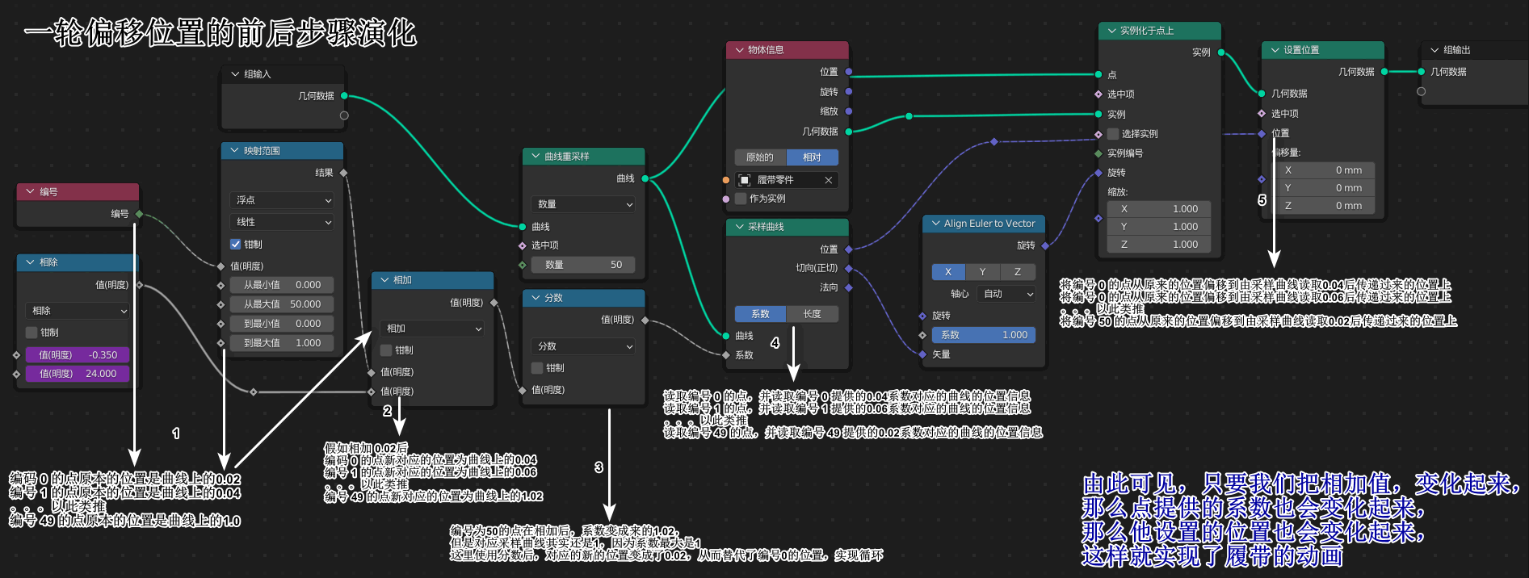
Task: Click the empty socket on 组输入 node
Action: (344, 115)
